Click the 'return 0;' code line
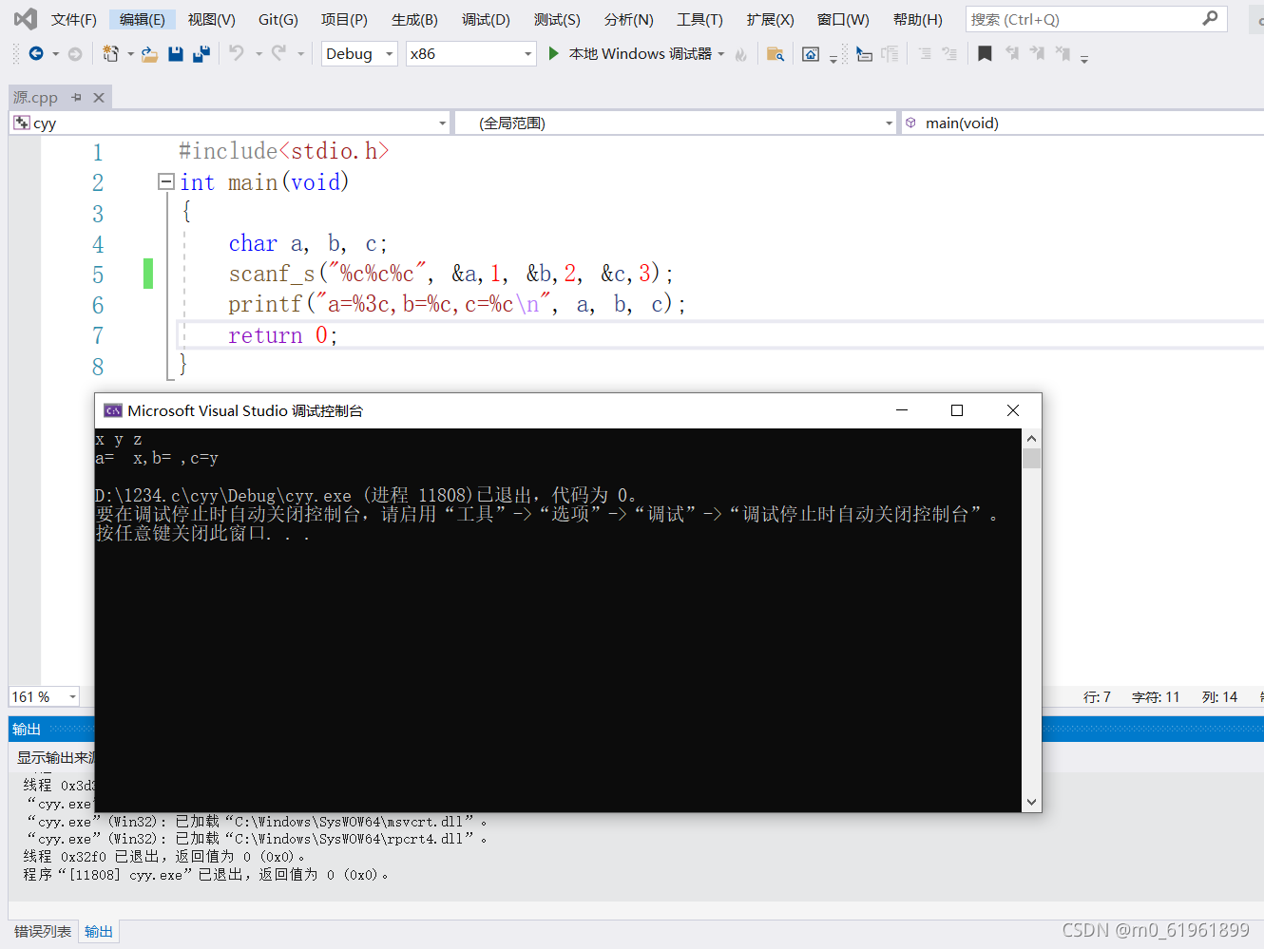 (x=283, y=335)
